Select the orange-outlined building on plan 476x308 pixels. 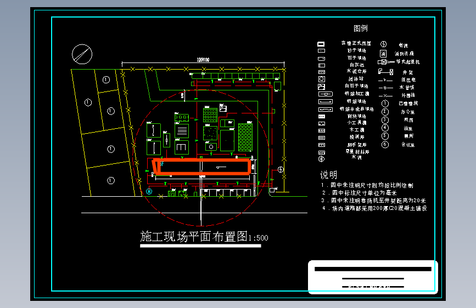pos(201,167)
